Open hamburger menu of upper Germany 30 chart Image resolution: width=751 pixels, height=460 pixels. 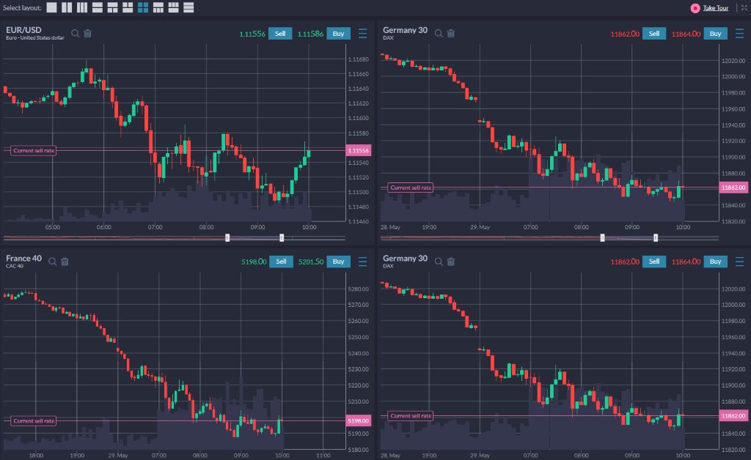[739, 34]
